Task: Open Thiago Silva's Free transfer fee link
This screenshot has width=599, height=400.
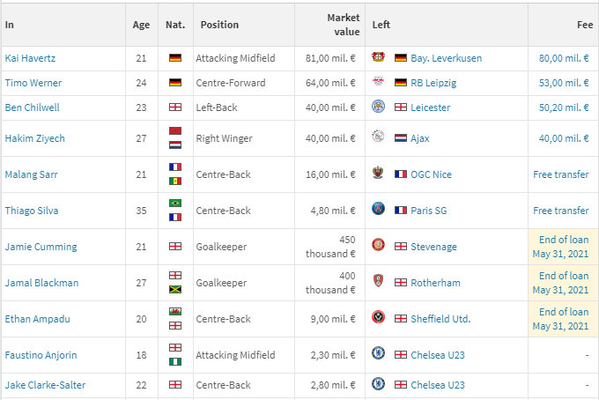Action: 561,211
